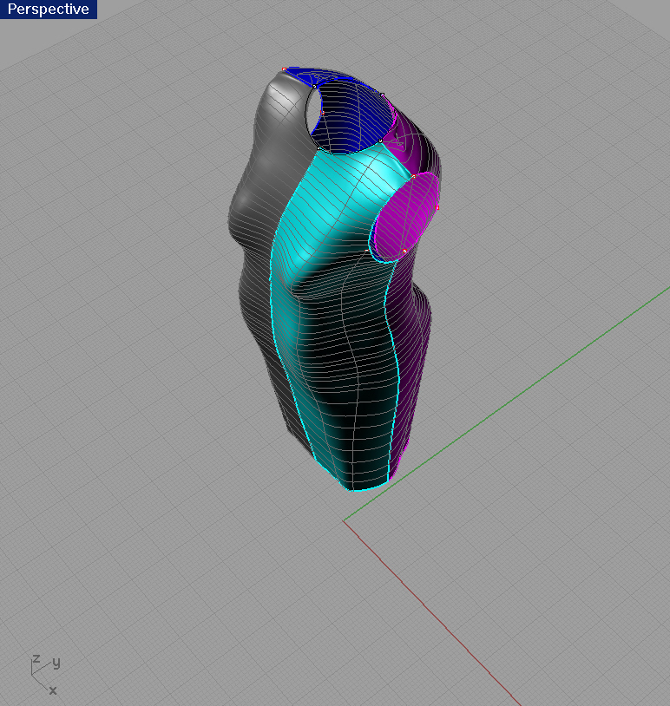Viewport: 670px width, 706px height.
Task: Open the Perspective viewport title menu
Action: click(x=49, y=10)
